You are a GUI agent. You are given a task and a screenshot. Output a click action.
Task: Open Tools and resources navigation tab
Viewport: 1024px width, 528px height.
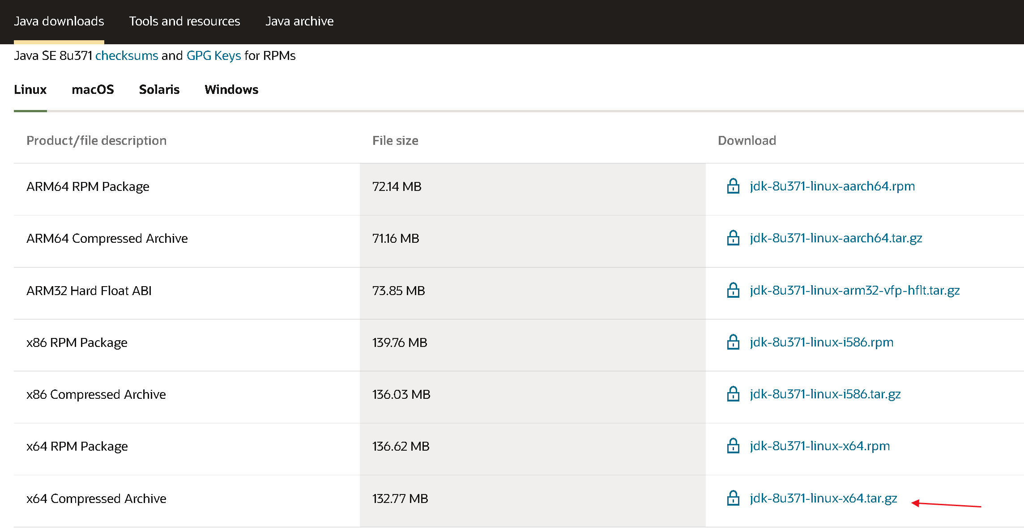[184, 21]
